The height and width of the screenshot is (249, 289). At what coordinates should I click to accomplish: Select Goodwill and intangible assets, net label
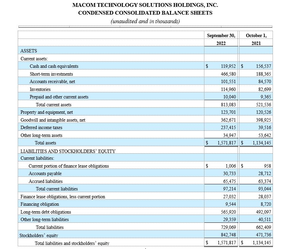click(53, 120)
